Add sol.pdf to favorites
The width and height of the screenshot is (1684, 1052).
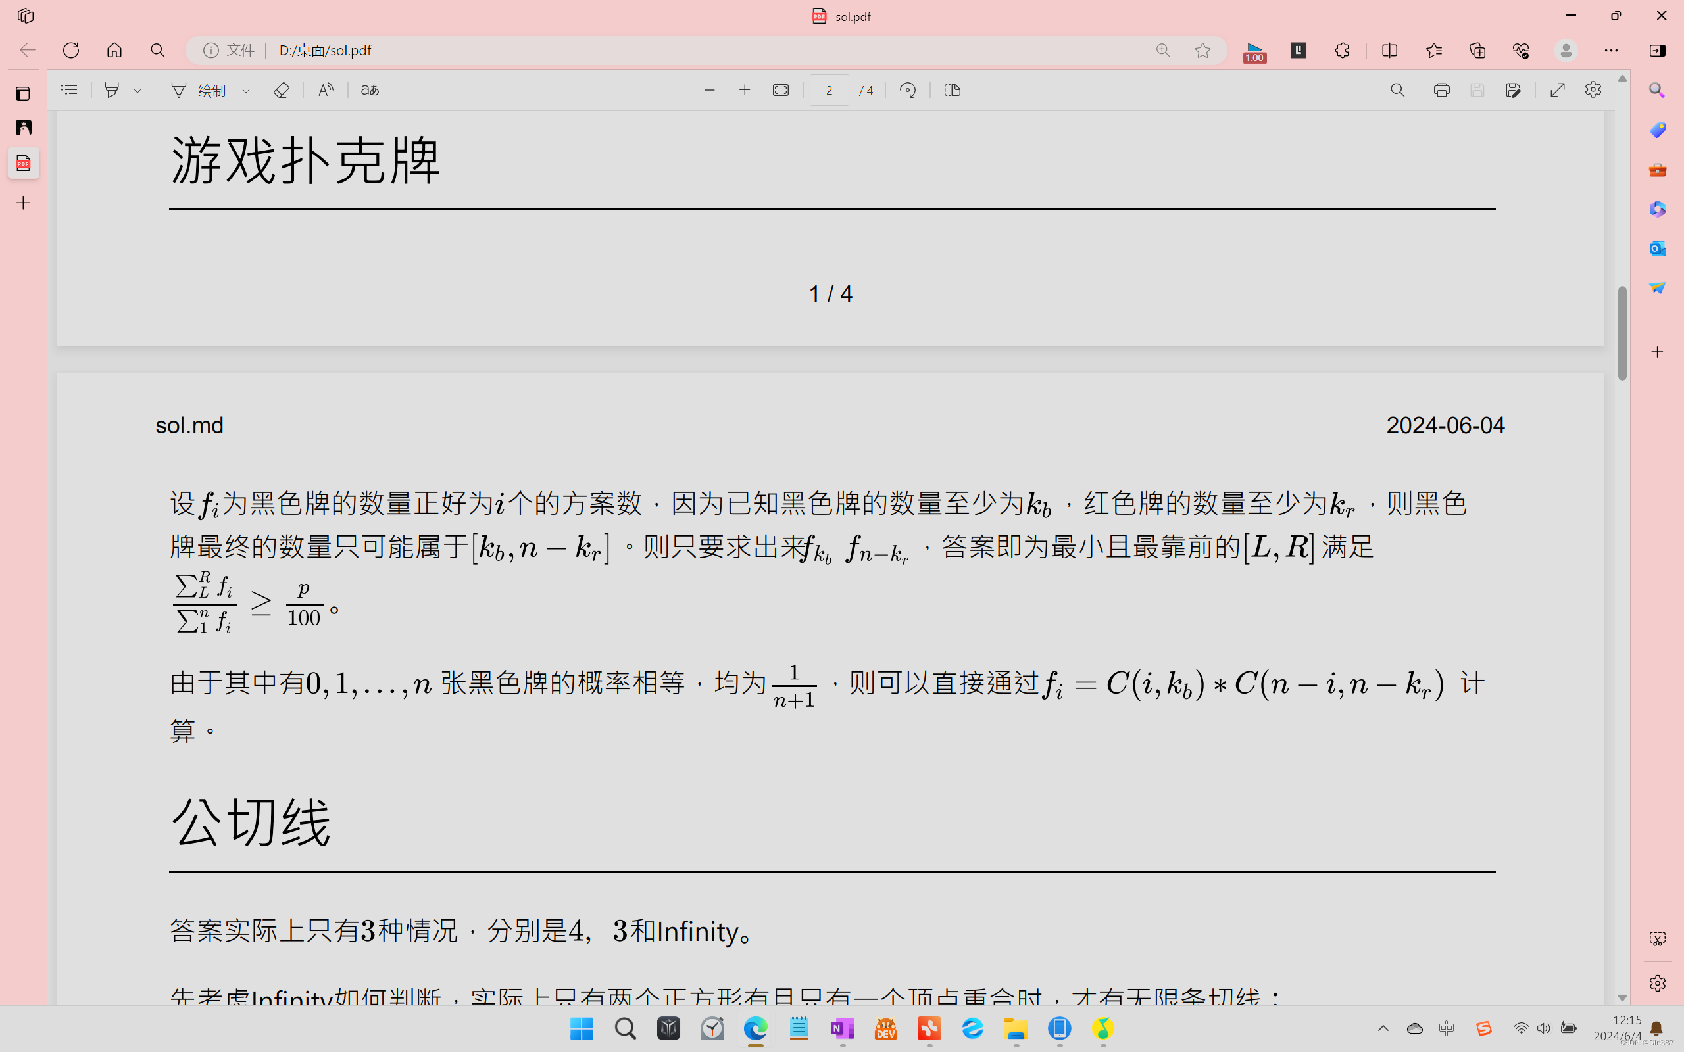pos(1203,50)
